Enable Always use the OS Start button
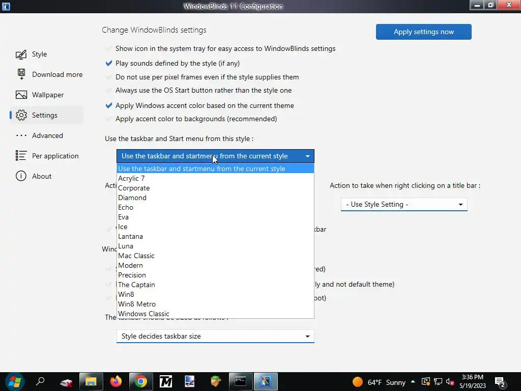This screenshot has height=391, width=521. click(109, 90)
